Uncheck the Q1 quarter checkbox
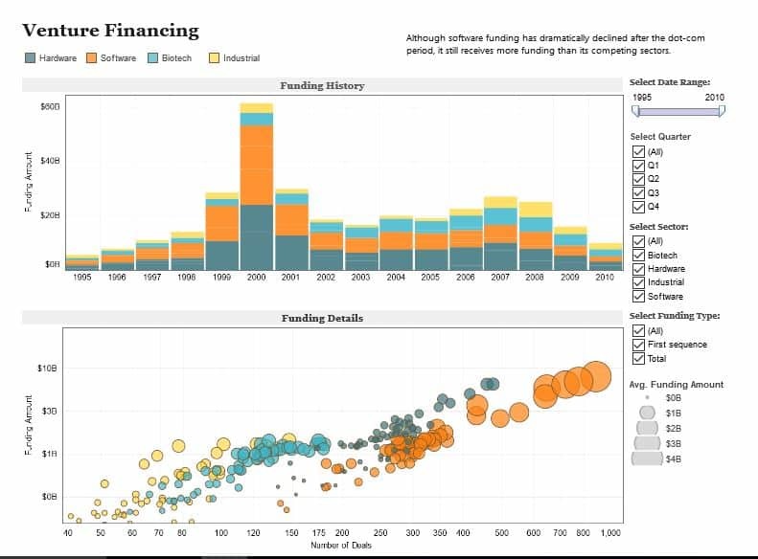Screen dimensions: 758x559 point(637,166)
